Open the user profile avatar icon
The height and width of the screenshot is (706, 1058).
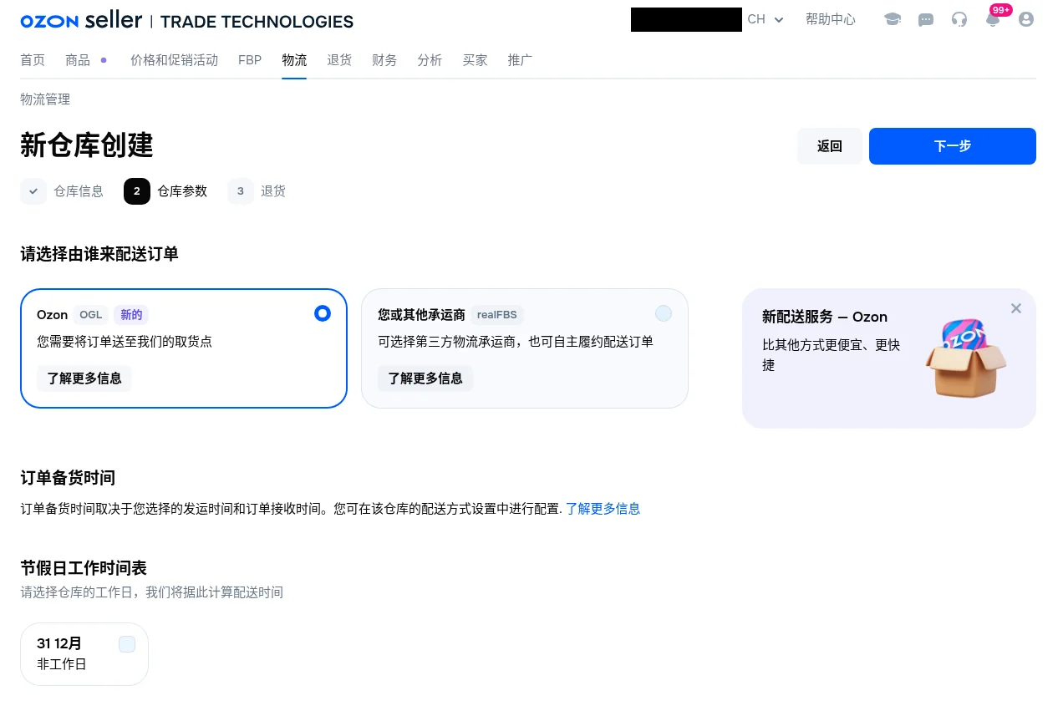pyautogui.click(x=1026, y=19)
